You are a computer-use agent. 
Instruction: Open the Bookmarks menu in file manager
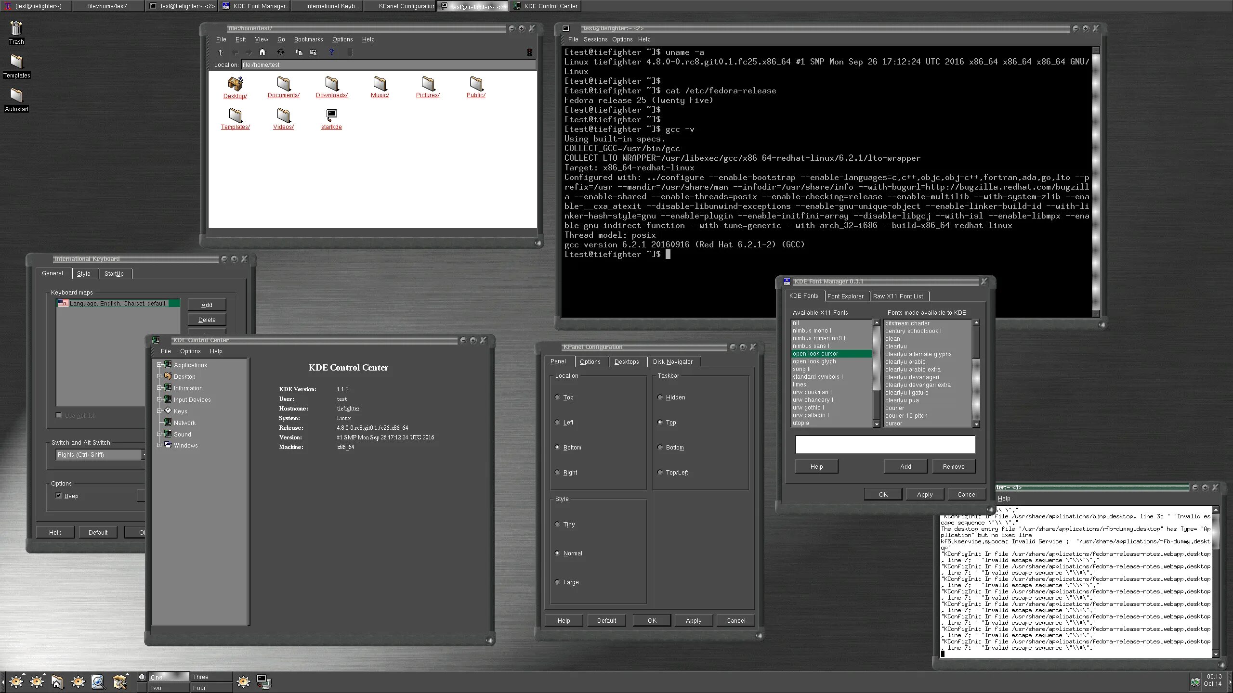[x=308, y=39]
